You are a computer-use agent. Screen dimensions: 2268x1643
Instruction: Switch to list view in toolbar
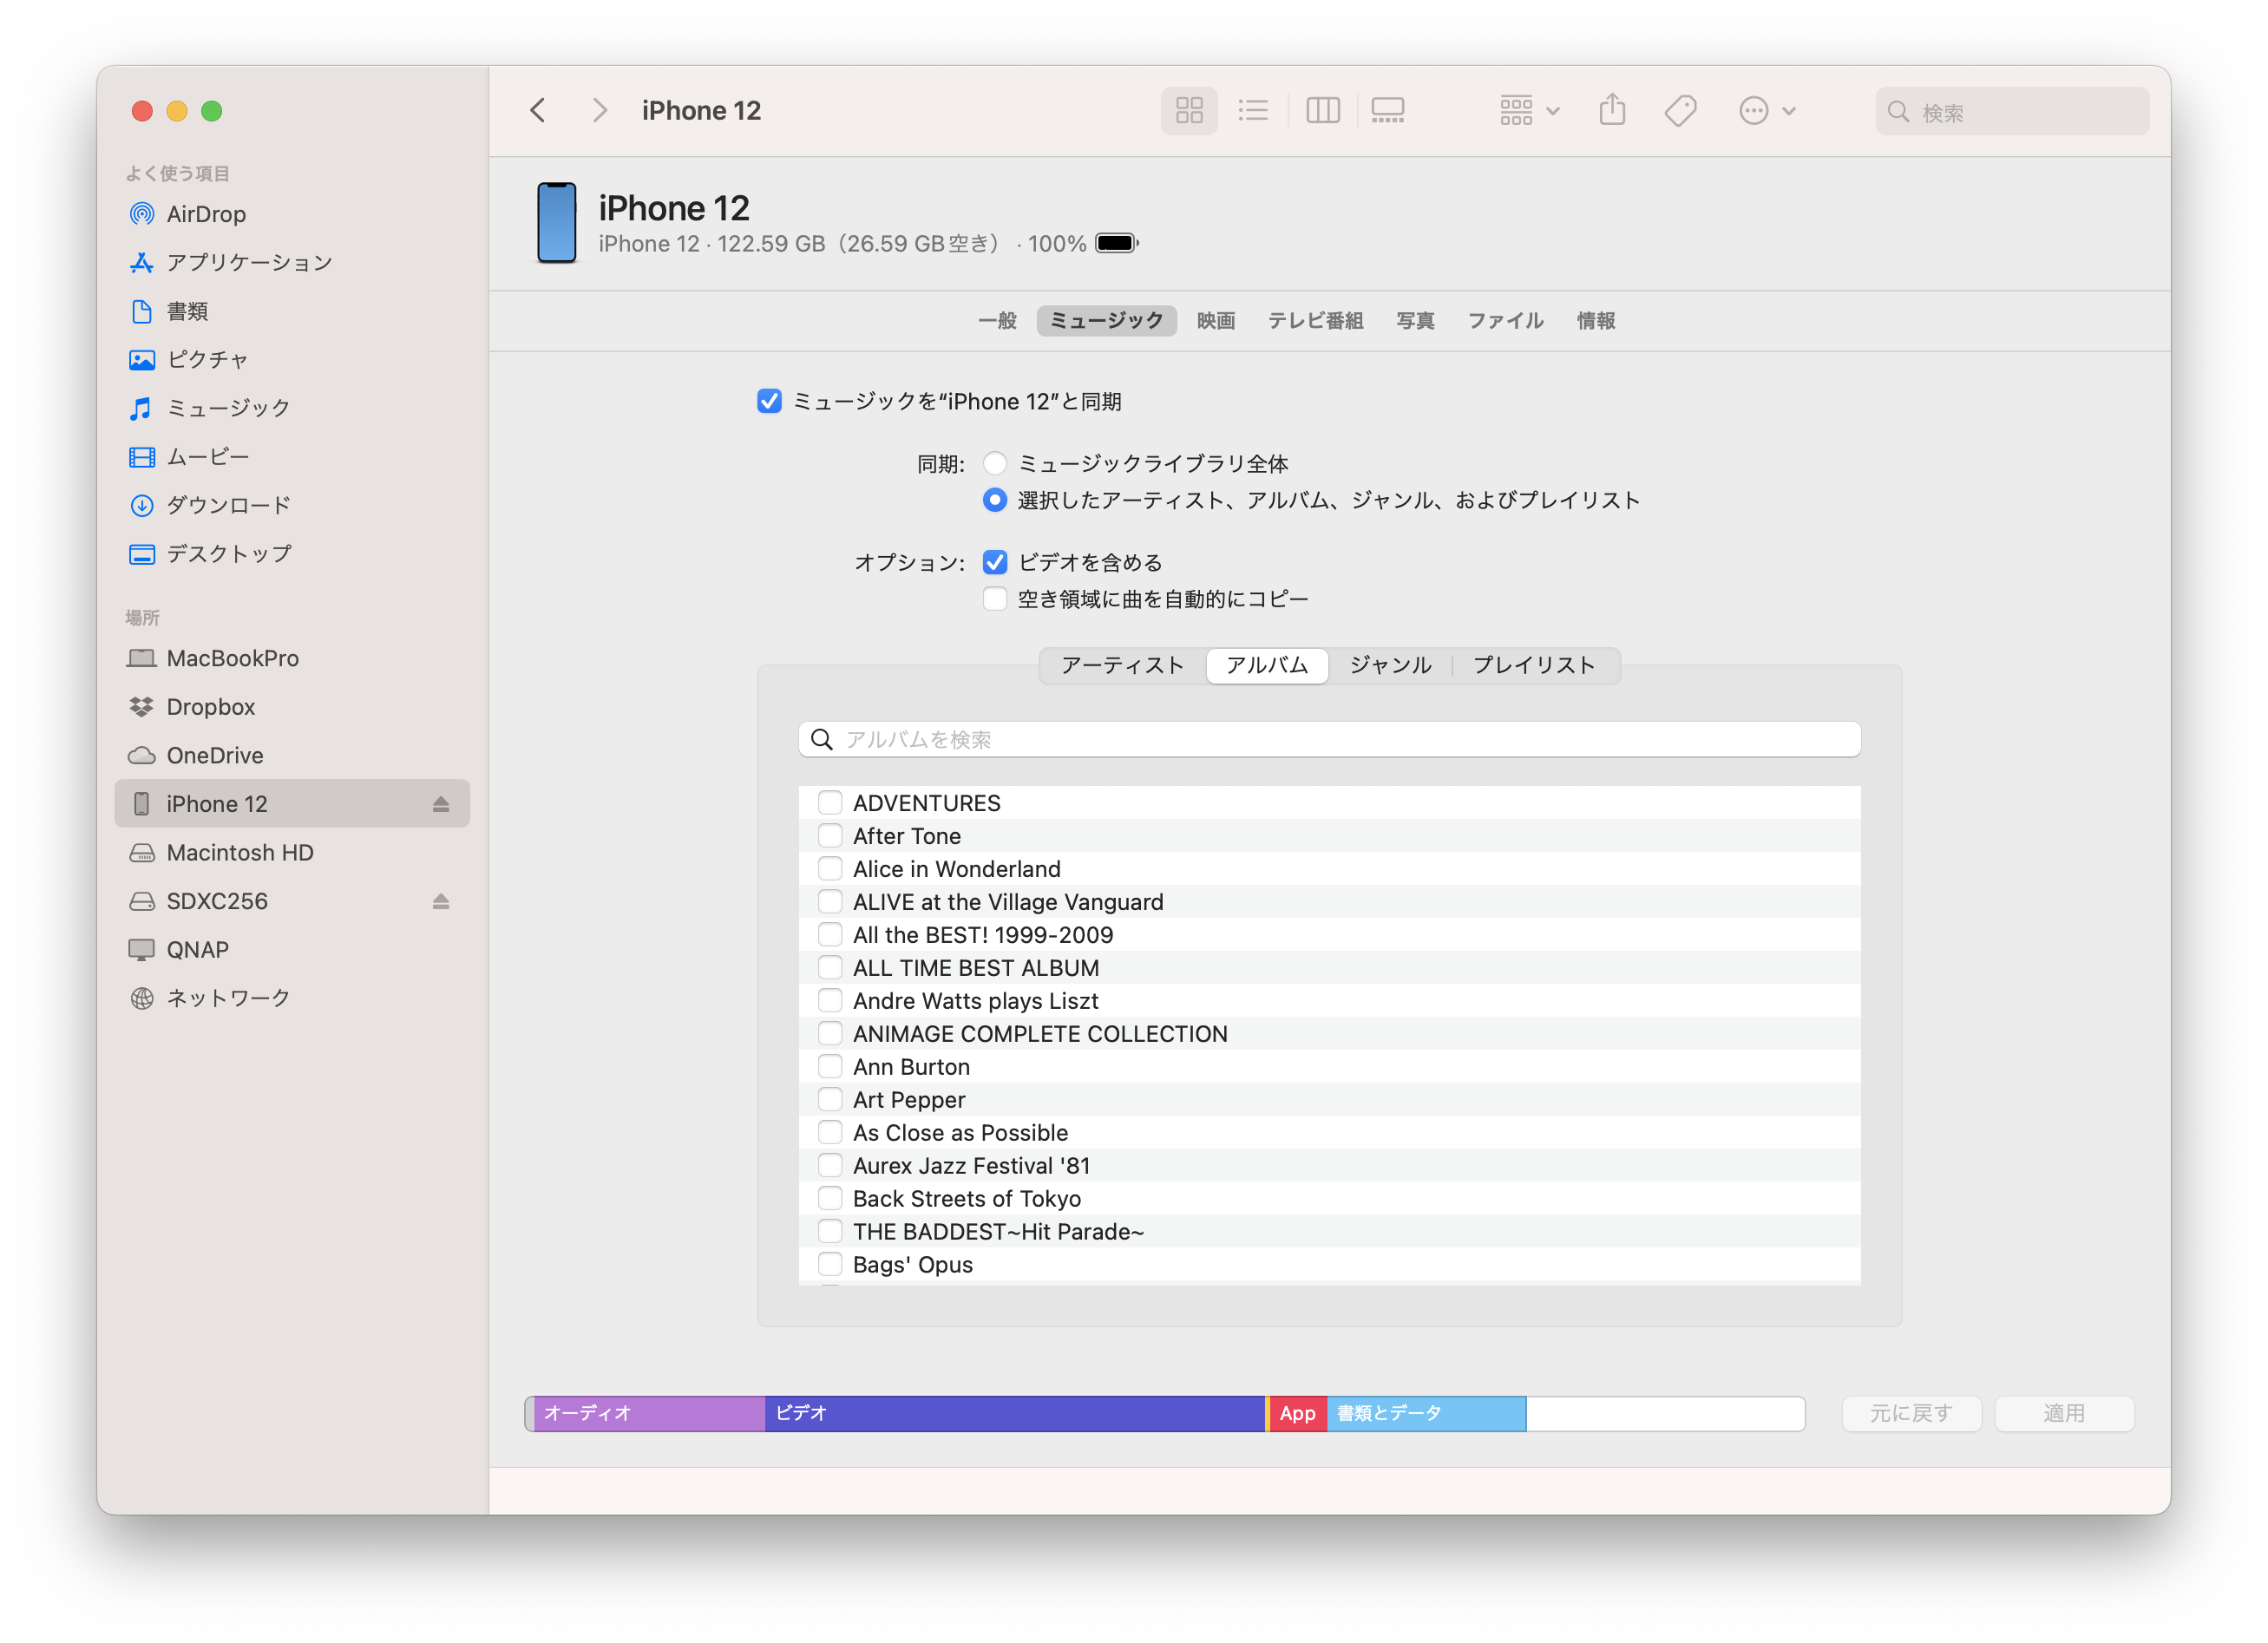1252,110
